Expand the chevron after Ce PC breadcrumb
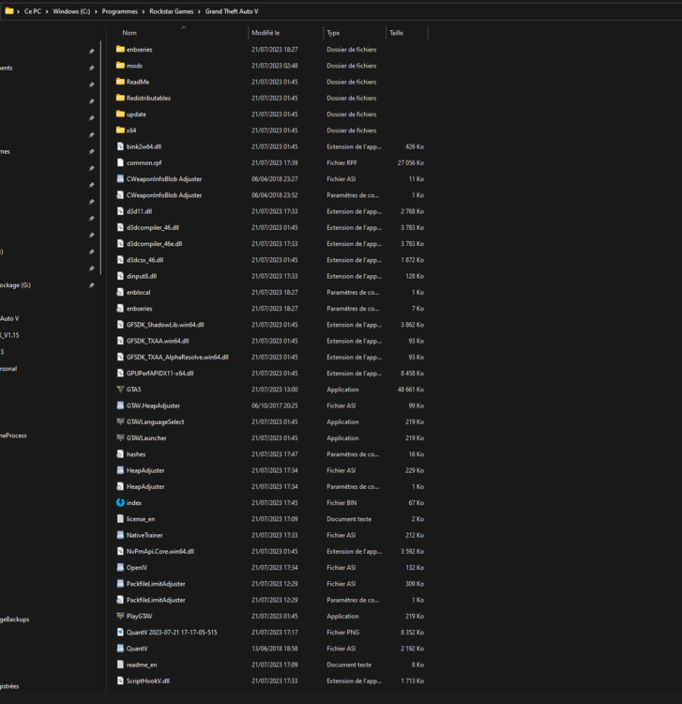This screenshot has width=682, height=704. click(x=47, y=11)
